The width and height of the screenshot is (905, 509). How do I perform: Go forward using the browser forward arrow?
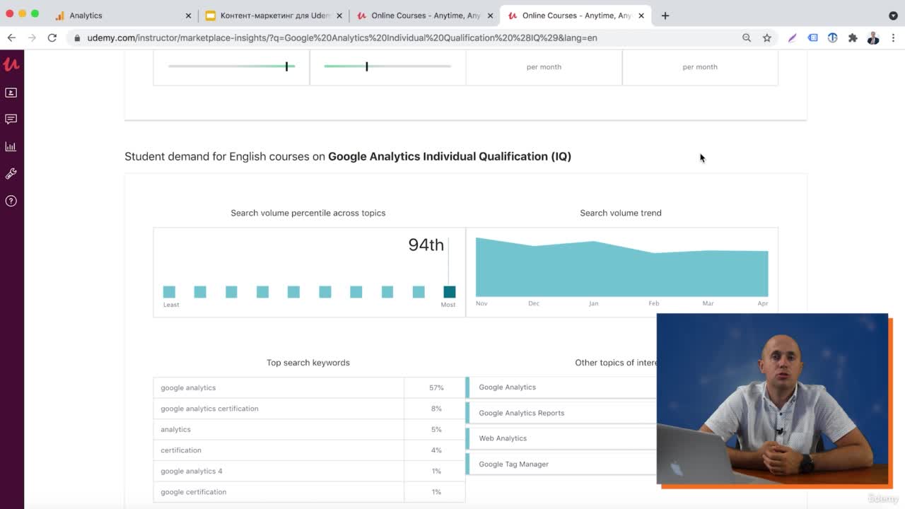[x=32, y=37]
